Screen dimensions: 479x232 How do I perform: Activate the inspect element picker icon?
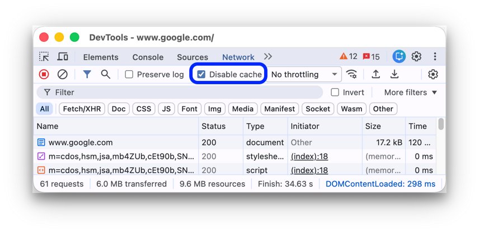tap(44, 57)
